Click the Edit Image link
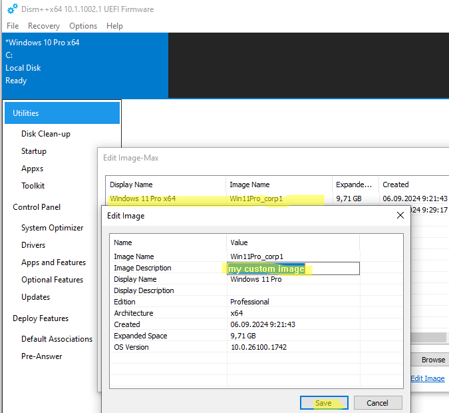 click(428, 378)
